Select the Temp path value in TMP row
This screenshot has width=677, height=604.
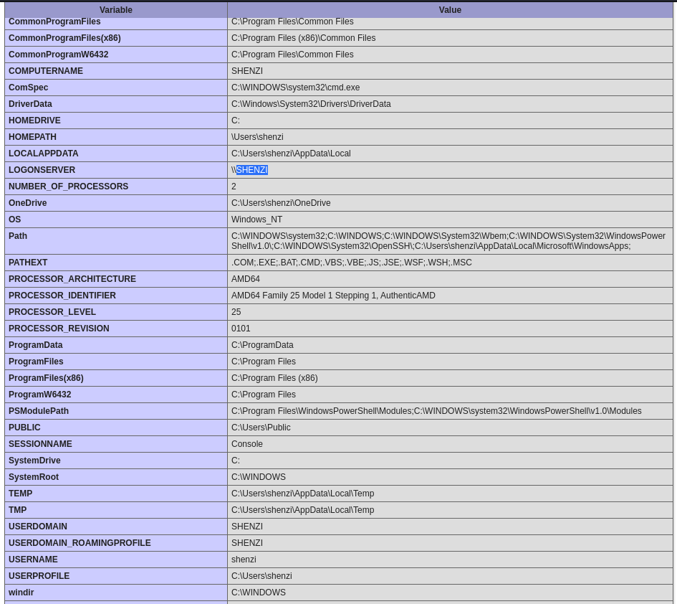tap(302, 510)
